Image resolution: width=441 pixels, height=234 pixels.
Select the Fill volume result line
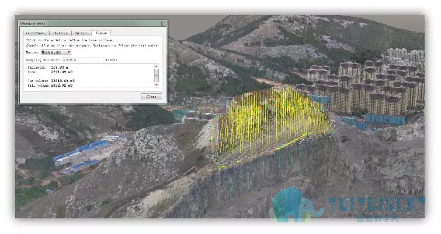(x=50, y=85)
